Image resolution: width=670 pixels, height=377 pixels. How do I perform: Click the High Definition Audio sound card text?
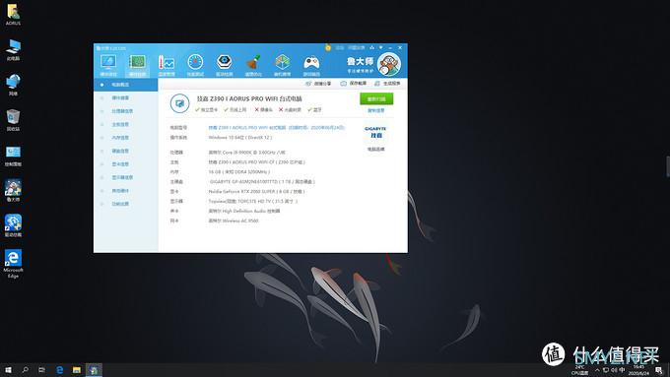(244, 211)
